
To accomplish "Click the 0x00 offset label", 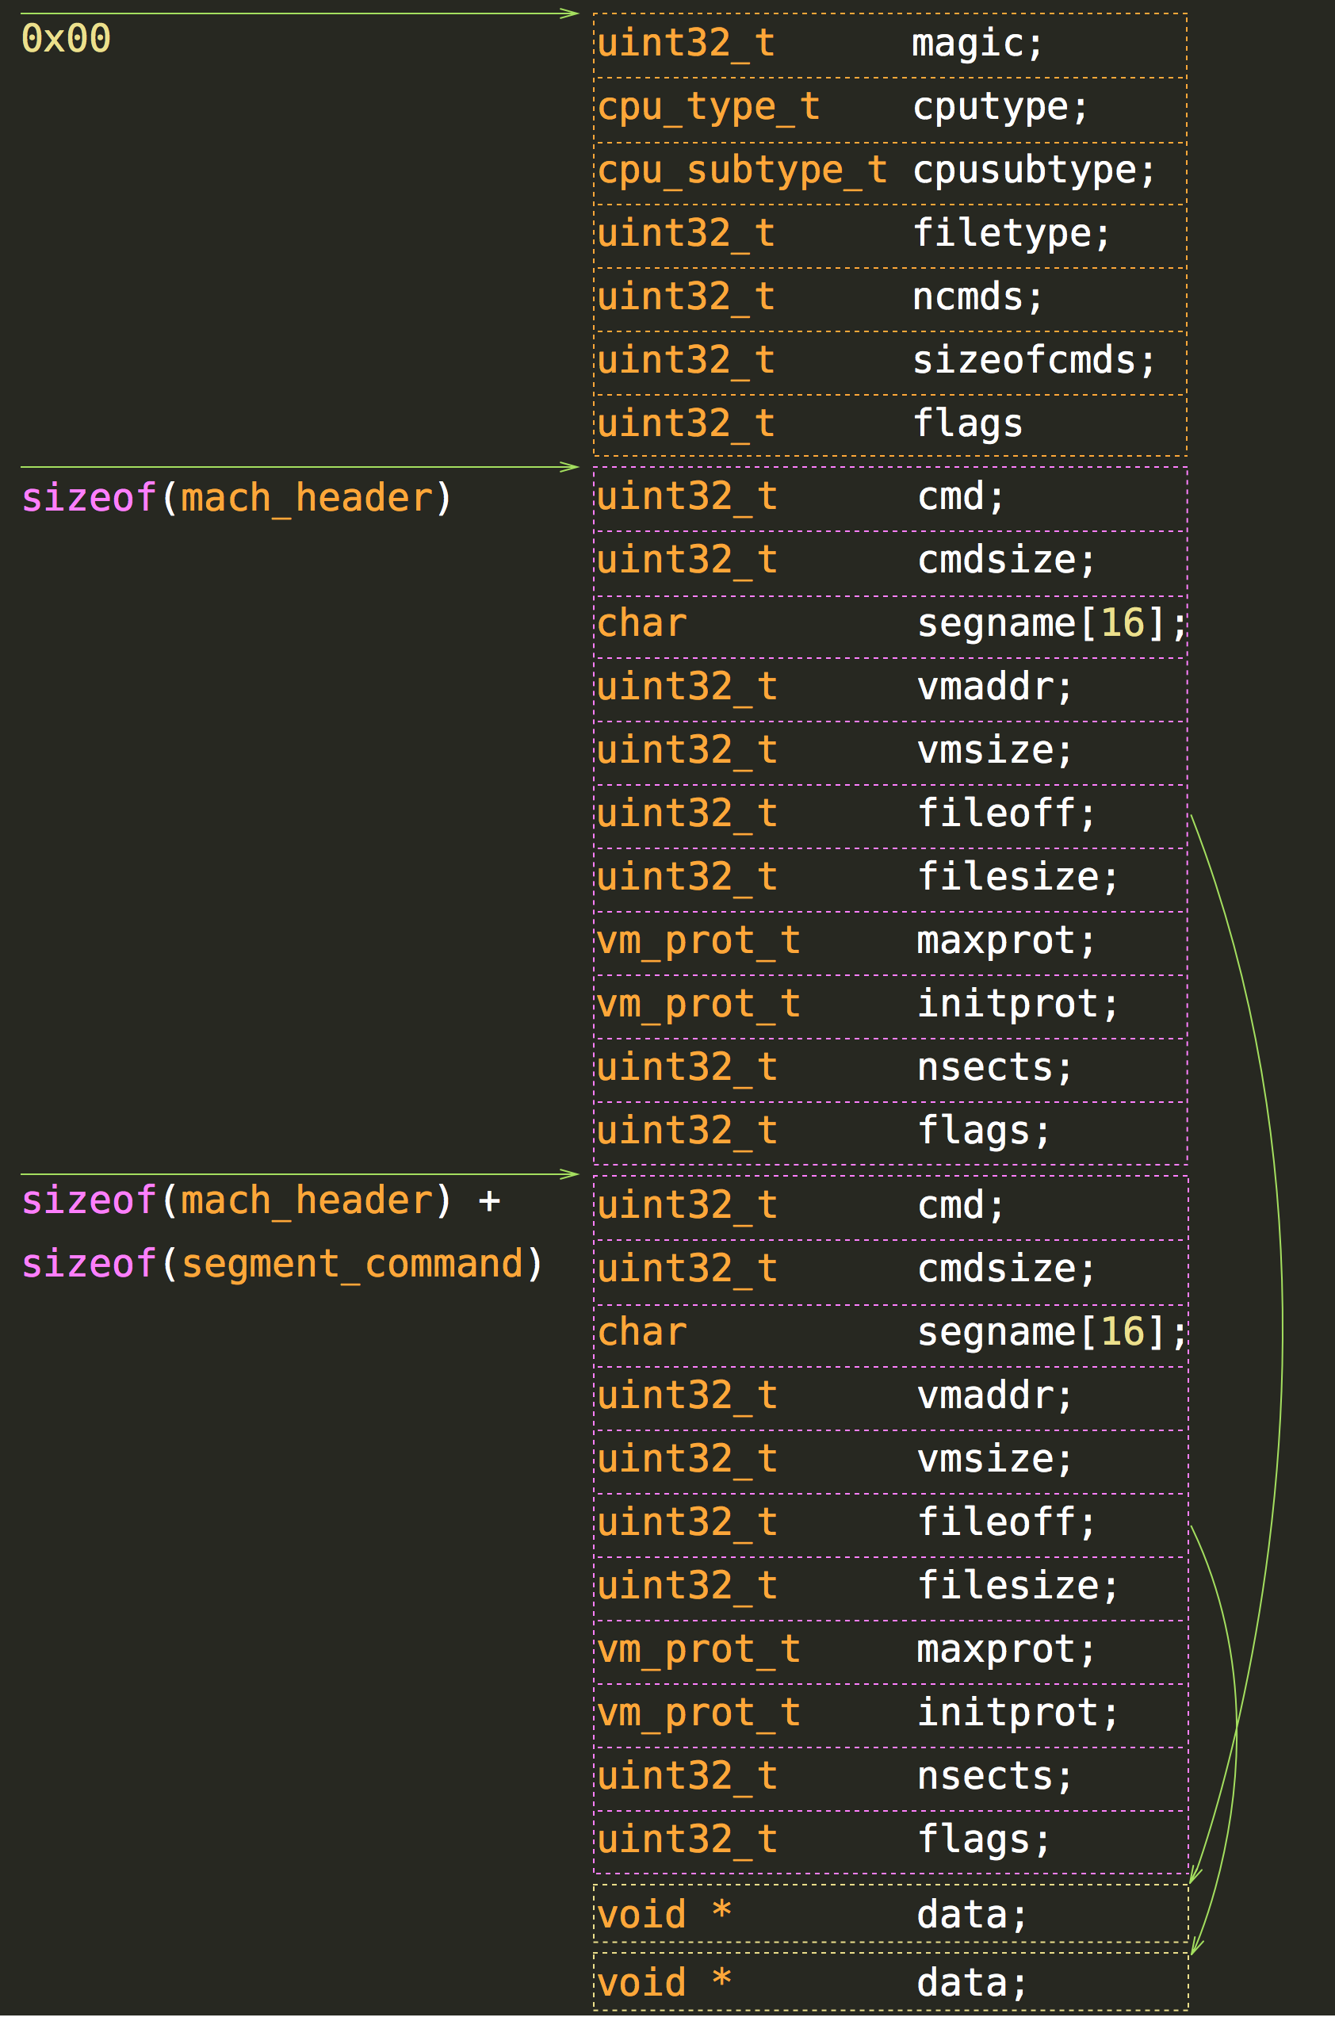I will click(66, 39).
